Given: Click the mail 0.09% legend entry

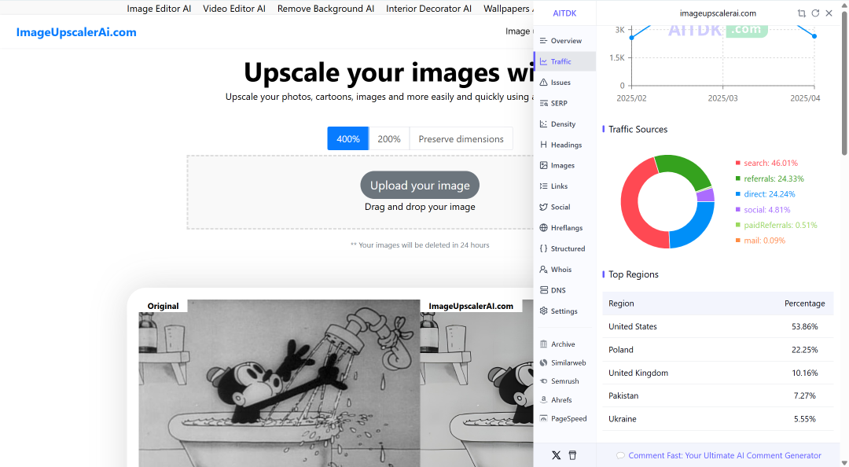Looking at the screenshot, I should (759, 241).
